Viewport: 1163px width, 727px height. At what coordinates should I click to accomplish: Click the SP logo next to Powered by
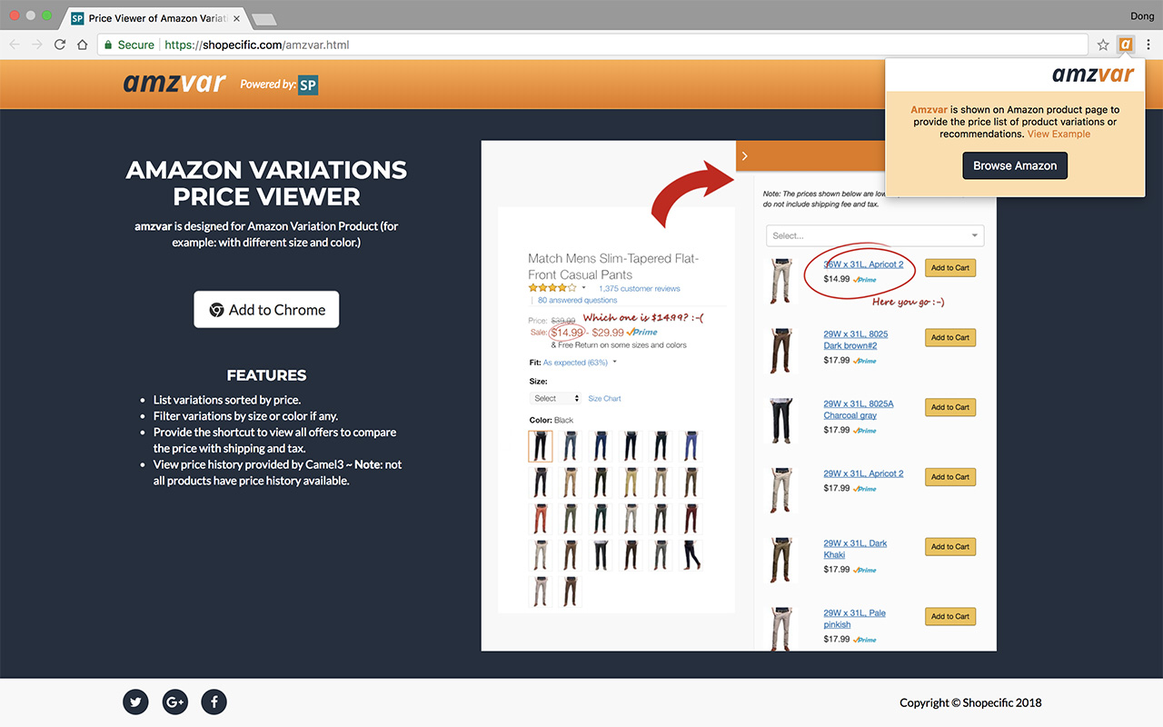coord(308,85)
